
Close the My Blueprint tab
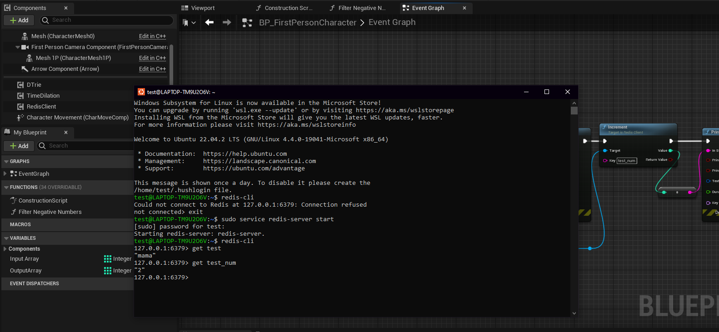point(66,132)
